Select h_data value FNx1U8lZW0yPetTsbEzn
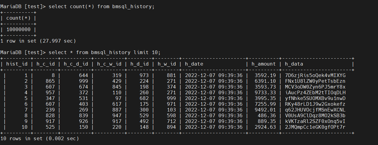The image size is (378, 145). [315, 81]
